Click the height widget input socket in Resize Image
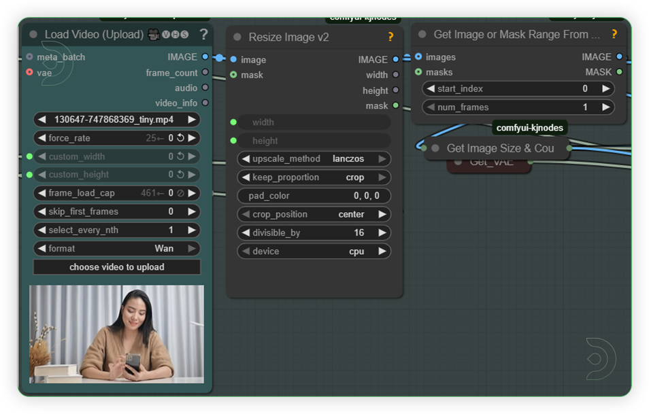The width and height of the screenshot is (649, 414). [x=233, y=141]
